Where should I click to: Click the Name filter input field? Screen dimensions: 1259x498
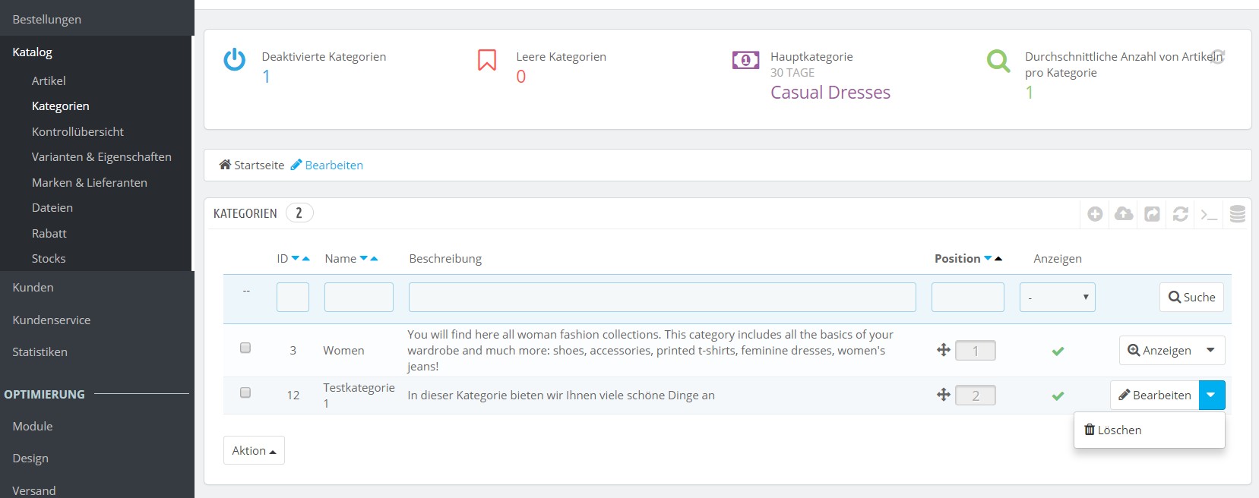pos(359,297)
